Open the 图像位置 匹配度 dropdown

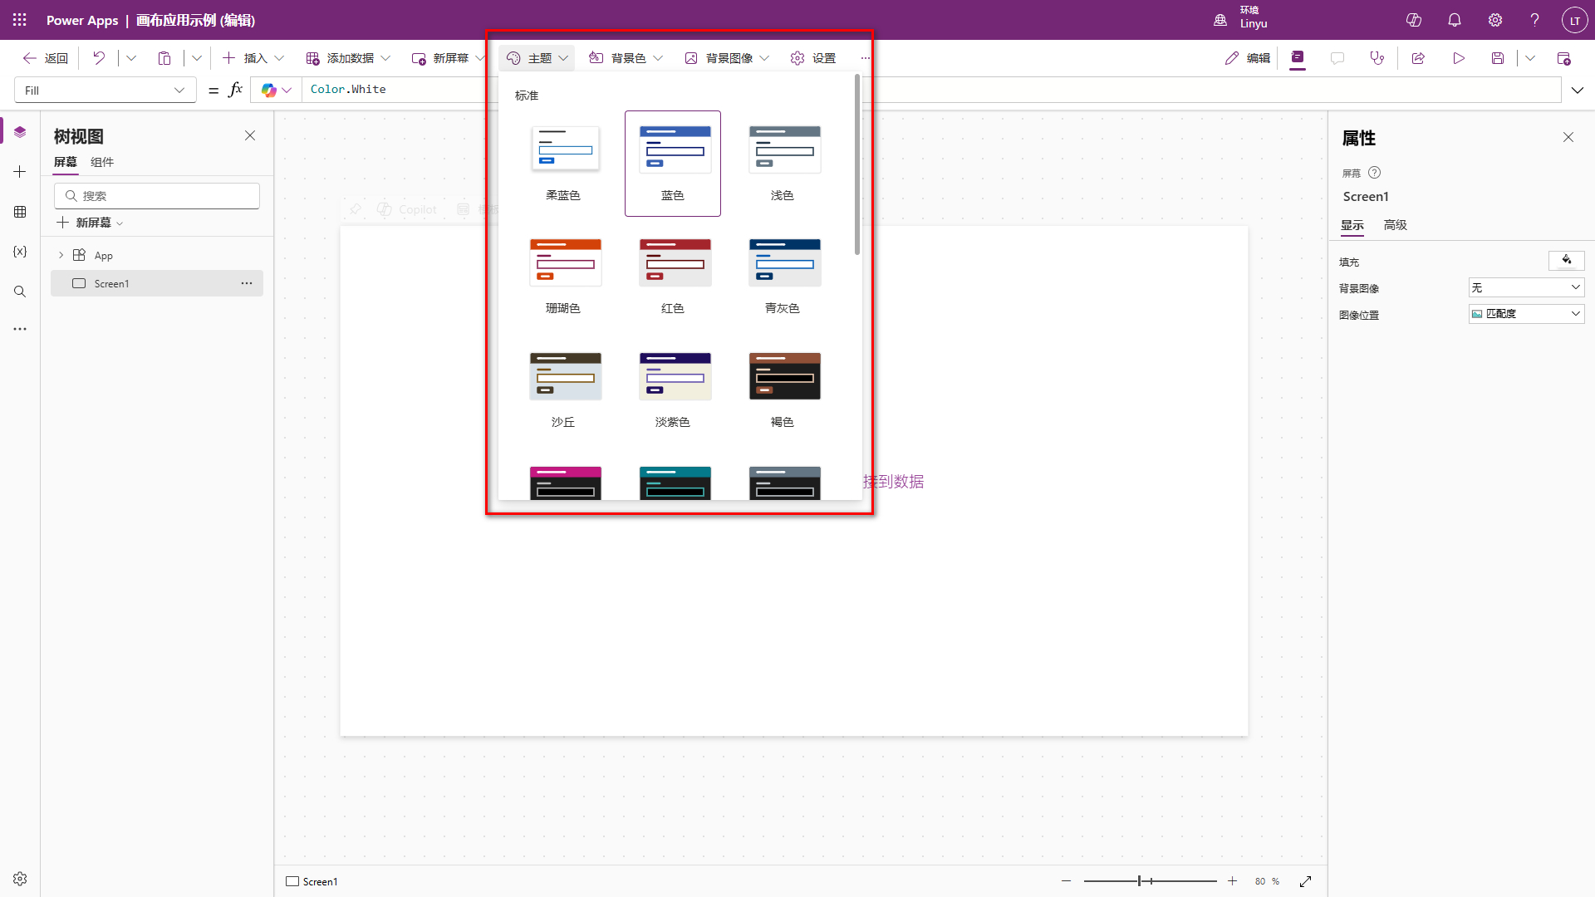tap(1526, 314)
